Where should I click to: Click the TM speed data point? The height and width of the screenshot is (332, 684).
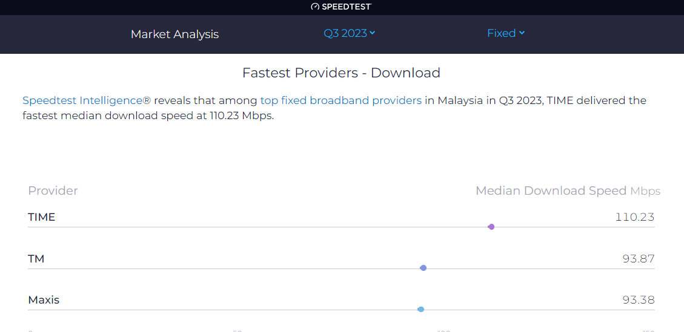pos(423,268)
